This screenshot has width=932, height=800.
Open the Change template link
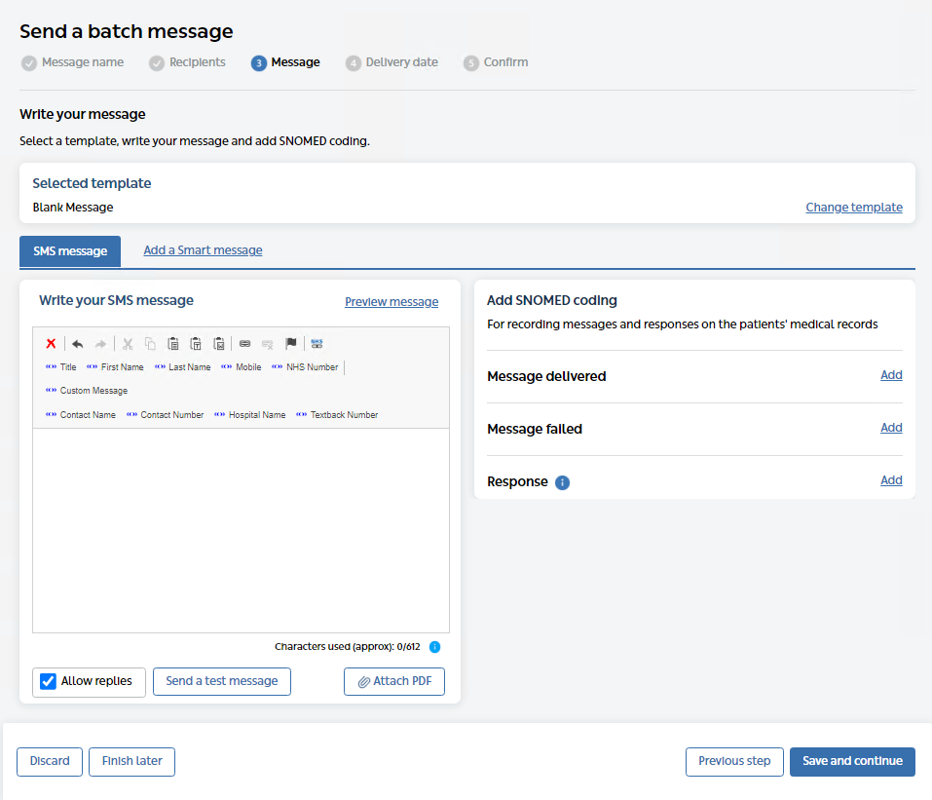[853, 208]
